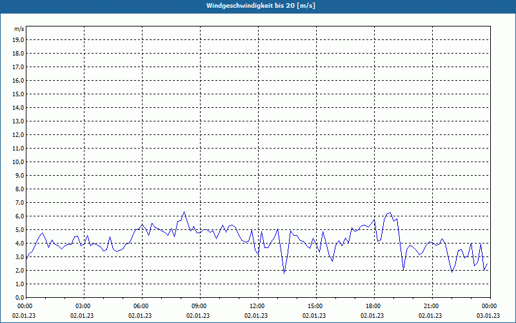
Task: Click the y-axis value 13,0
Action: pos(18,121)
